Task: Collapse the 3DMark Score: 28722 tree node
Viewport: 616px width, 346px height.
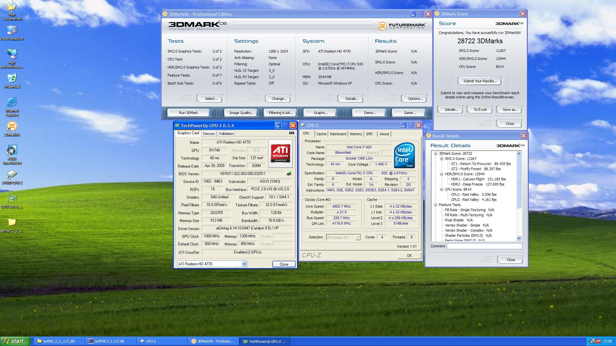Action: [x=436, y=153]
